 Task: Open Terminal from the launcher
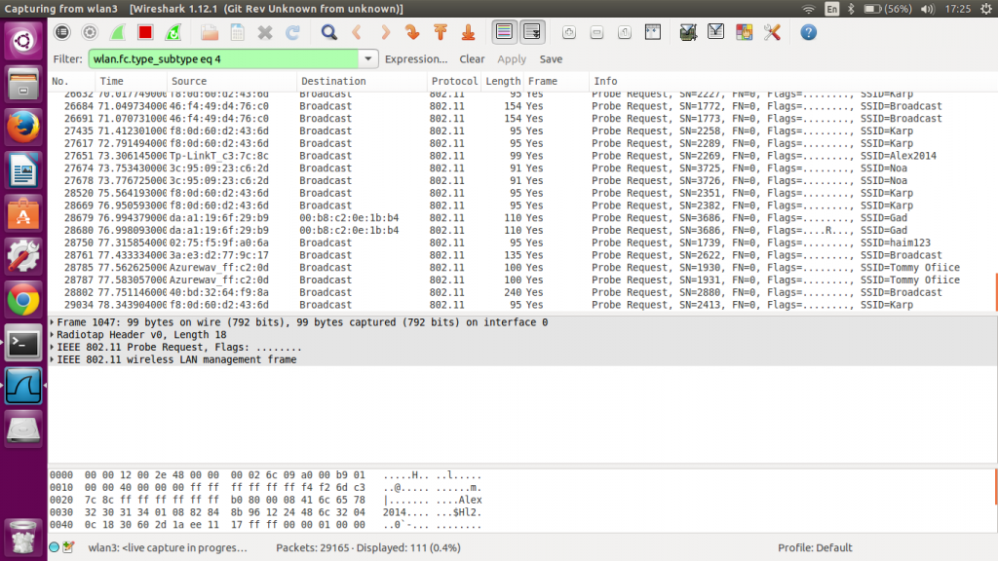pos(23,344)
